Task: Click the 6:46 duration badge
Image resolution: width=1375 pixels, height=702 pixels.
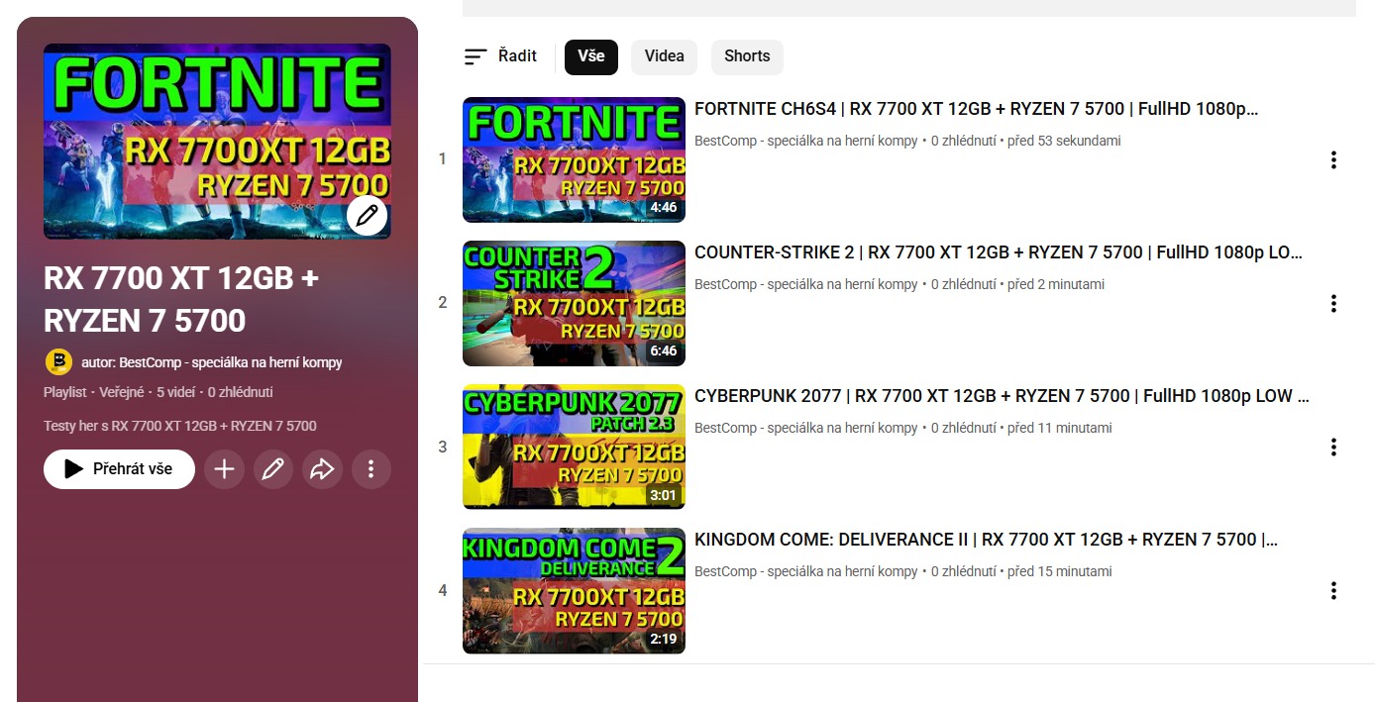Action: click(663, 351)
